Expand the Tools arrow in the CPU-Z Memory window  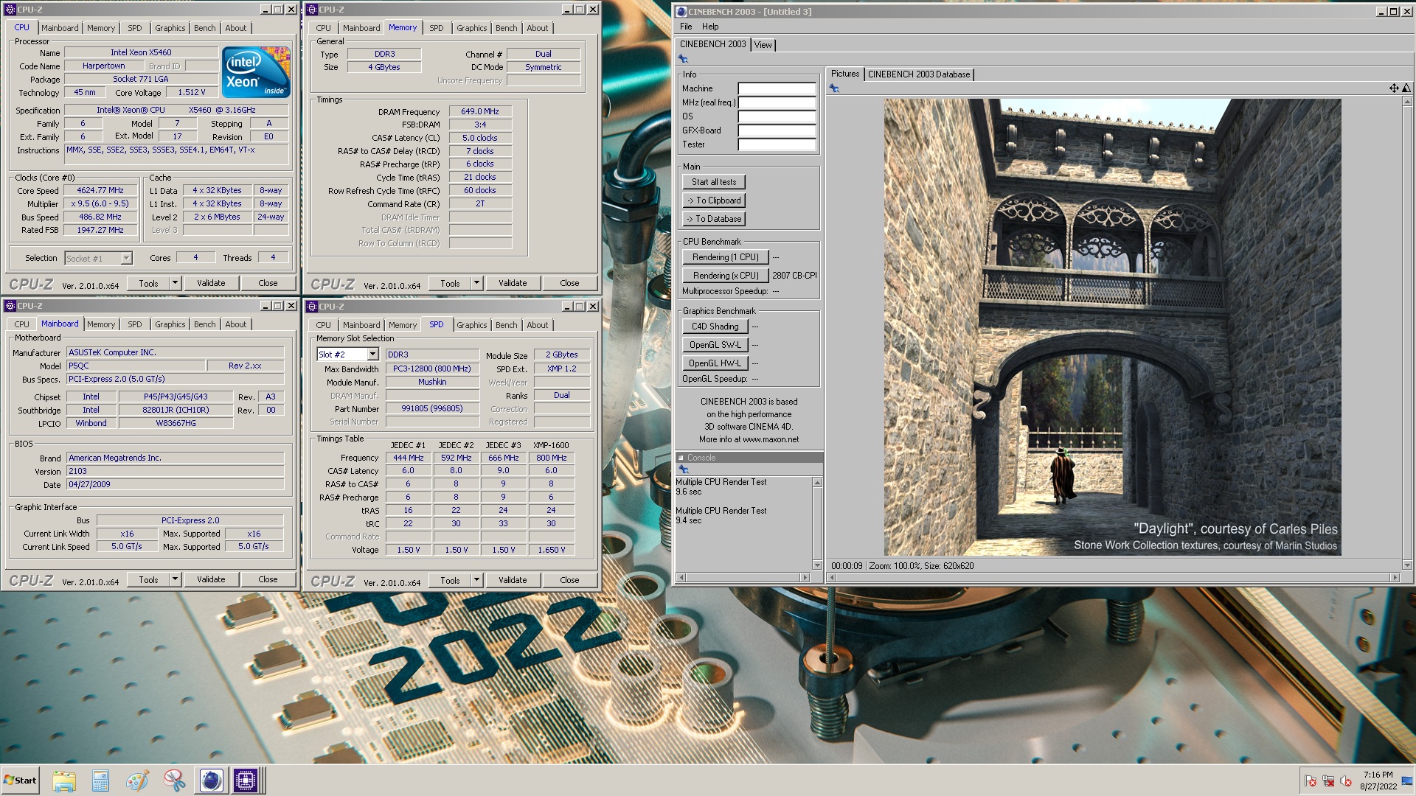[x=476, y=283]
